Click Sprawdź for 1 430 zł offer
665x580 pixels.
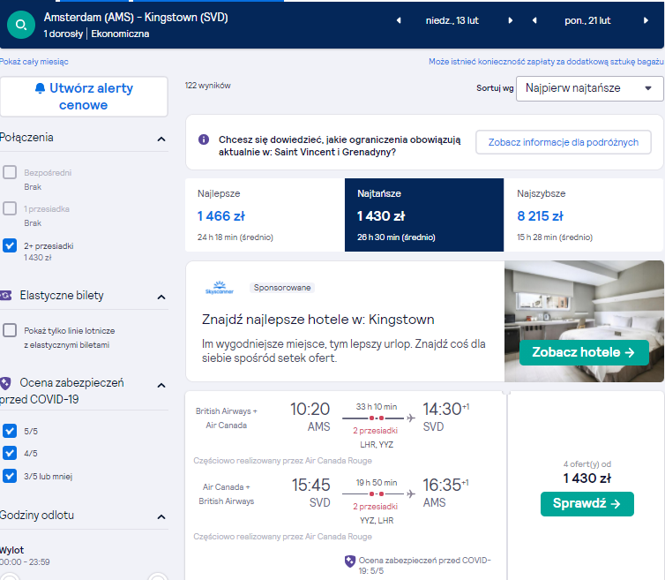tap(587, 504)
